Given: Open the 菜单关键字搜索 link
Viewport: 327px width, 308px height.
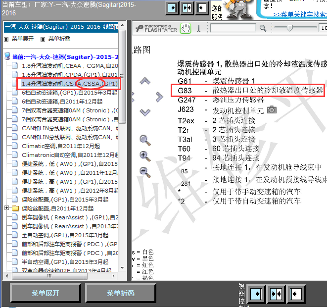Looking at the screenshot, I should click(300, 15).
